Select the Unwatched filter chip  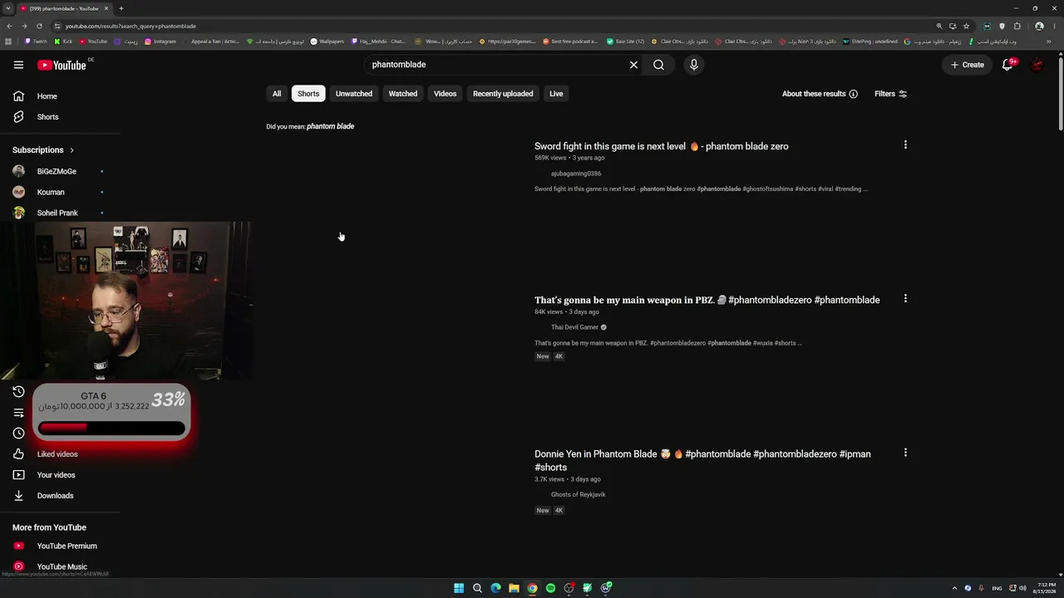click(x=354, y=94)
